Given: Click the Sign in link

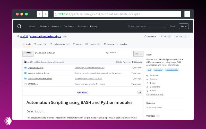Looking at the screenshot, I should [x=173, y=26].
